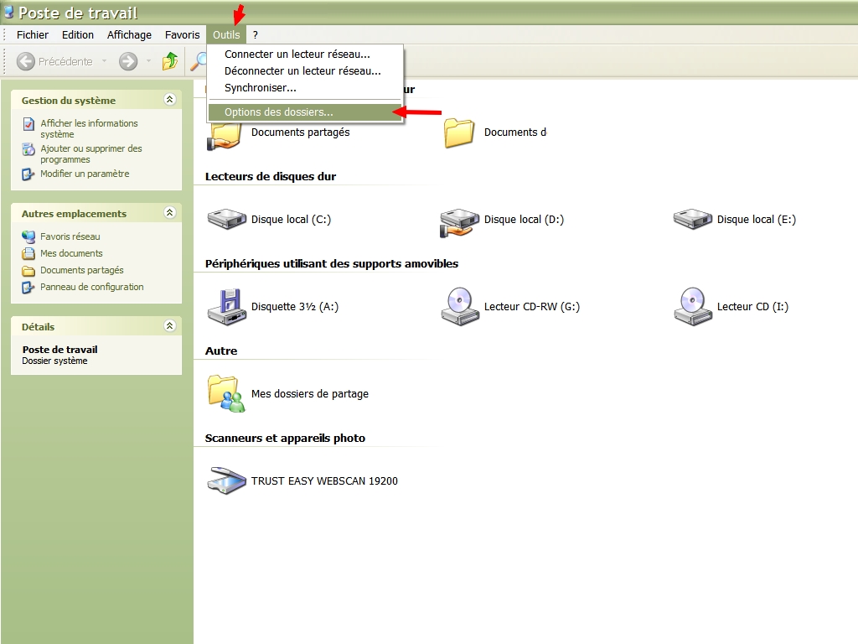Viewport: 858px width, 644px height.
Task: Open dropdown arrow next to Précédente button
Action: coord(104,61)
